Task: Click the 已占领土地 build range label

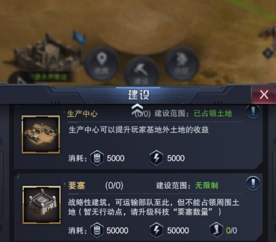Action: [x=213, y=114]
